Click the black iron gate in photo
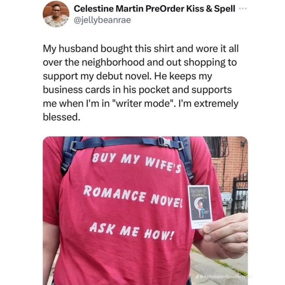The image size is (285, 285). 240,195
